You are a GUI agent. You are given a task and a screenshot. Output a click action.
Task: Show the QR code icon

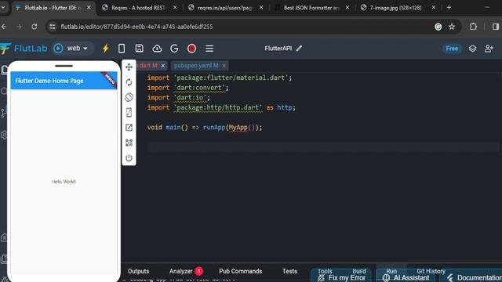click(129, 143)
